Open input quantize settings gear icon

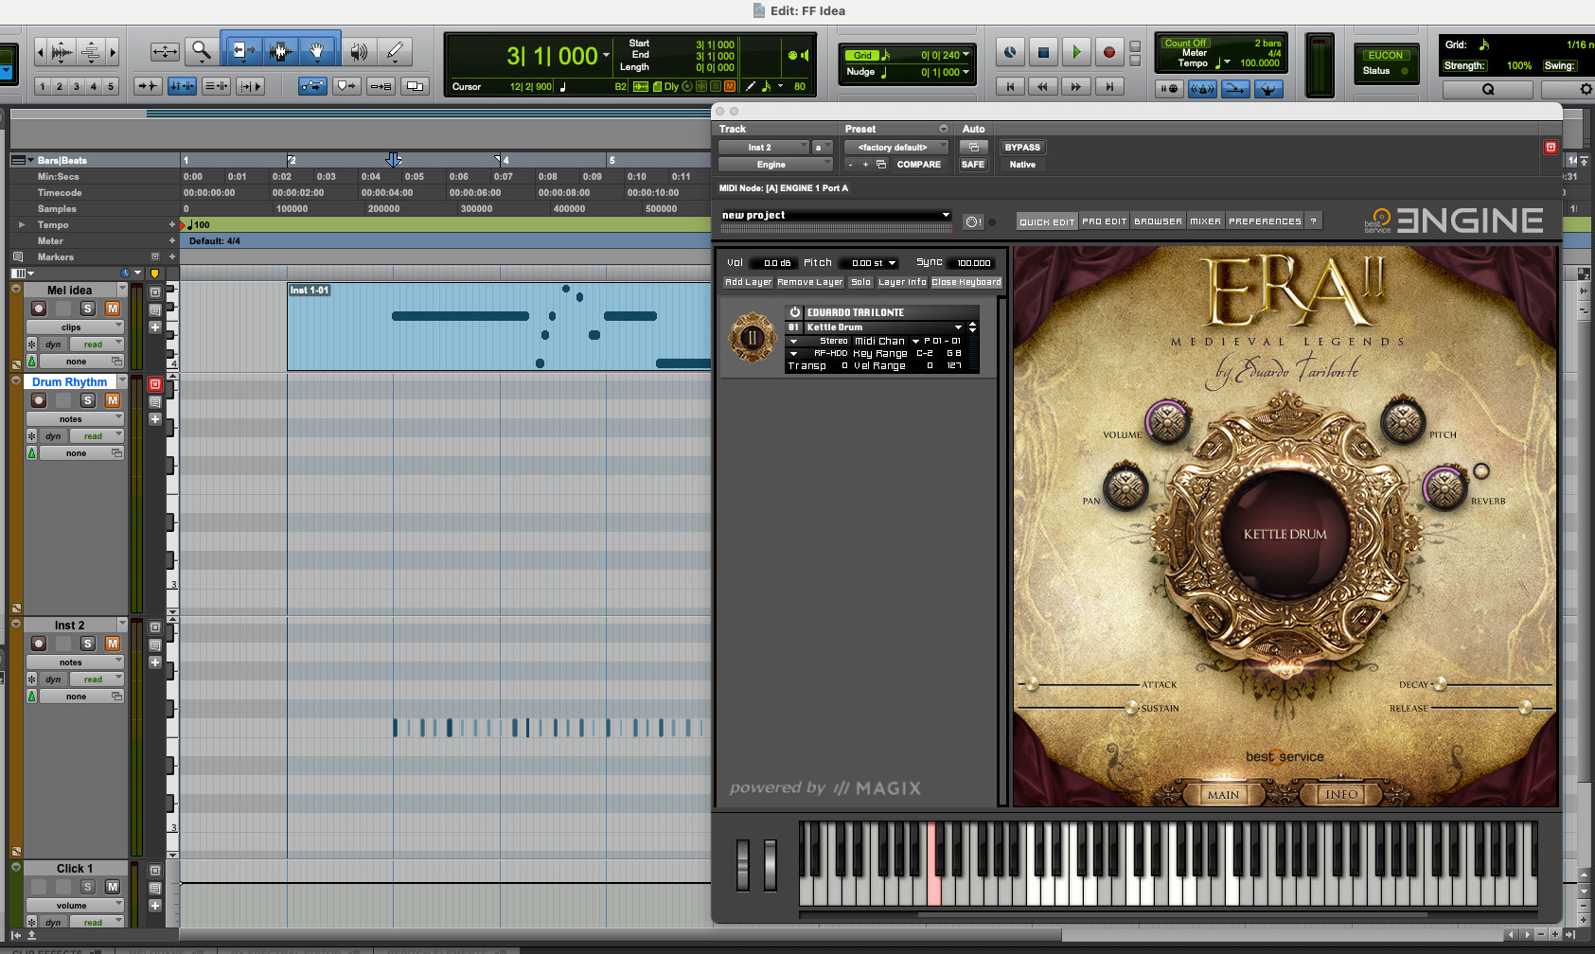click(1586, 89)
